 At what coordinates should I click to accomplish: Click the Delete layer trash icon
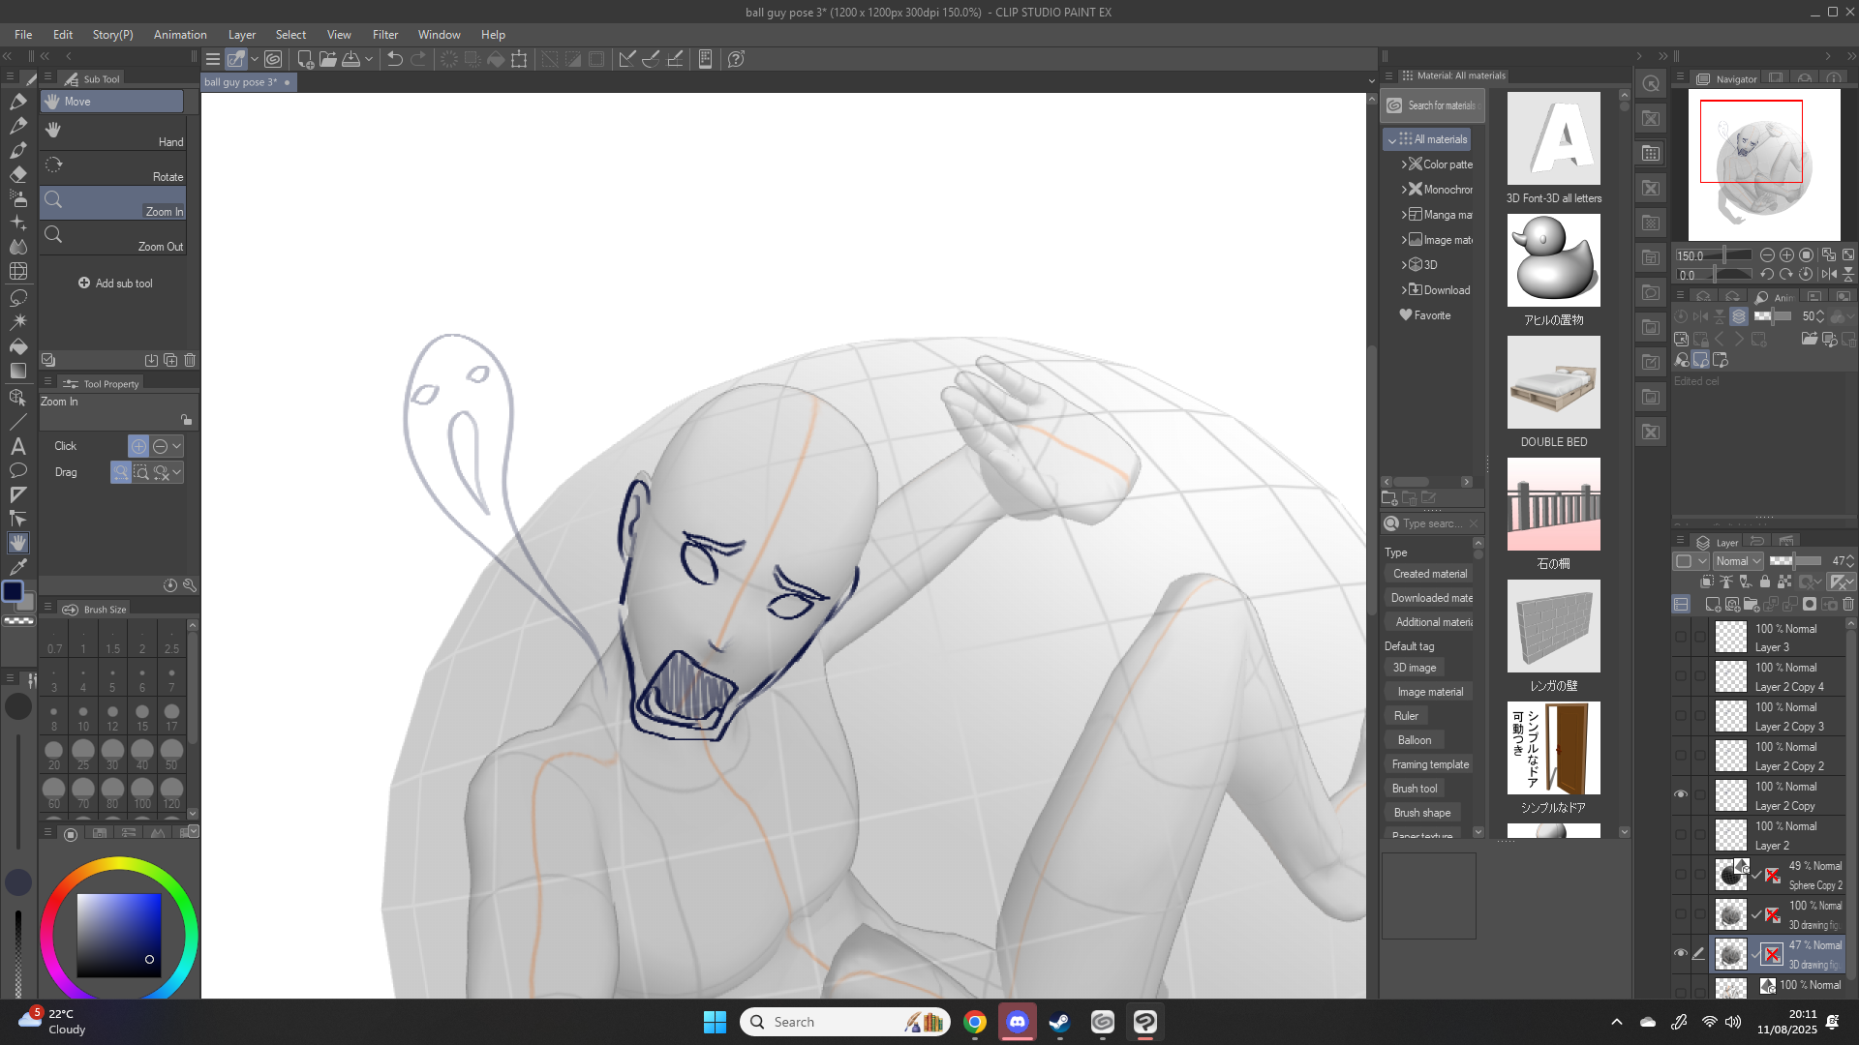tap(1847, 605)
